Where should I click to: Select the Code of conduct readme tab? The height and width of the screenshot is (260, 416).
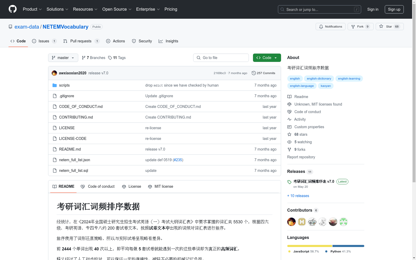point(97,186)
